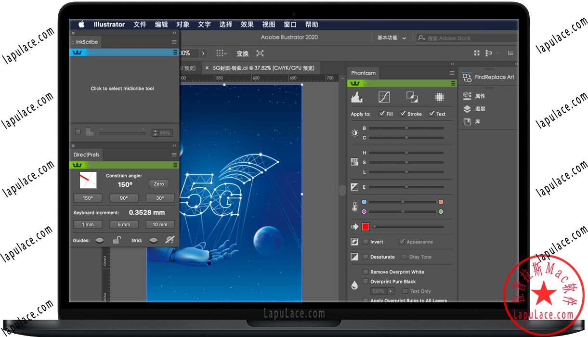Click the Phantasm Levels histogram icon
588x337 pixels.
(357, 97)
